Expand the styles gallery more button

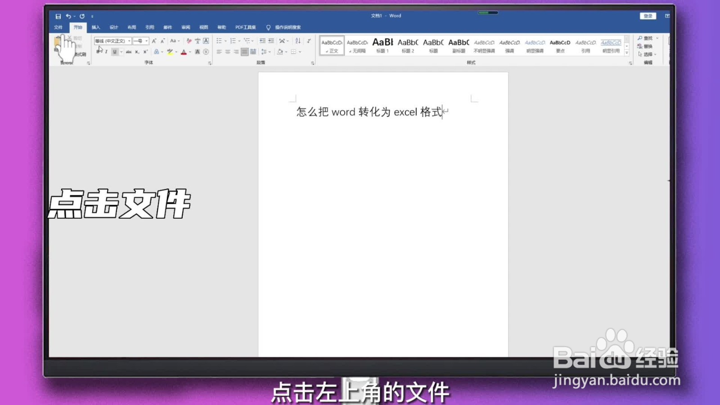point(626,53)
